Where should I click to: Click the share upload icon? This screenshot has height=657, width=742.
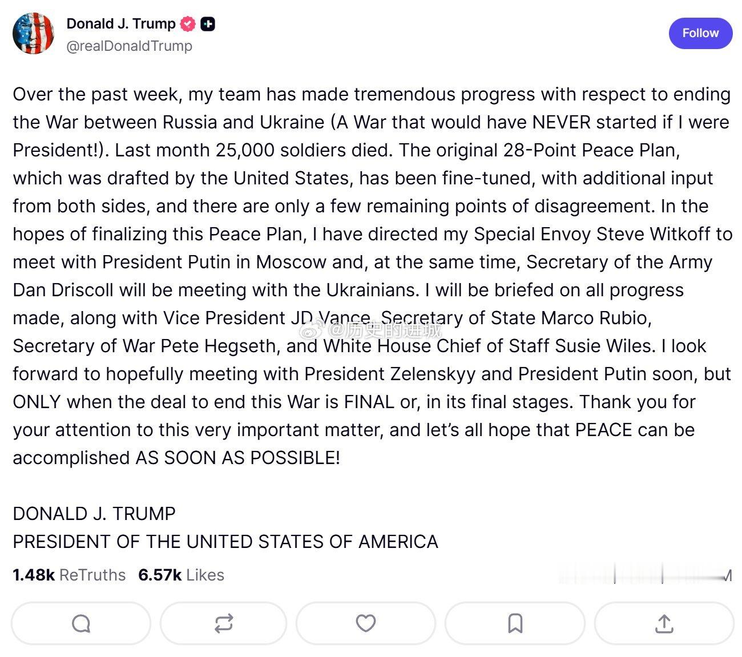point(664,623)
